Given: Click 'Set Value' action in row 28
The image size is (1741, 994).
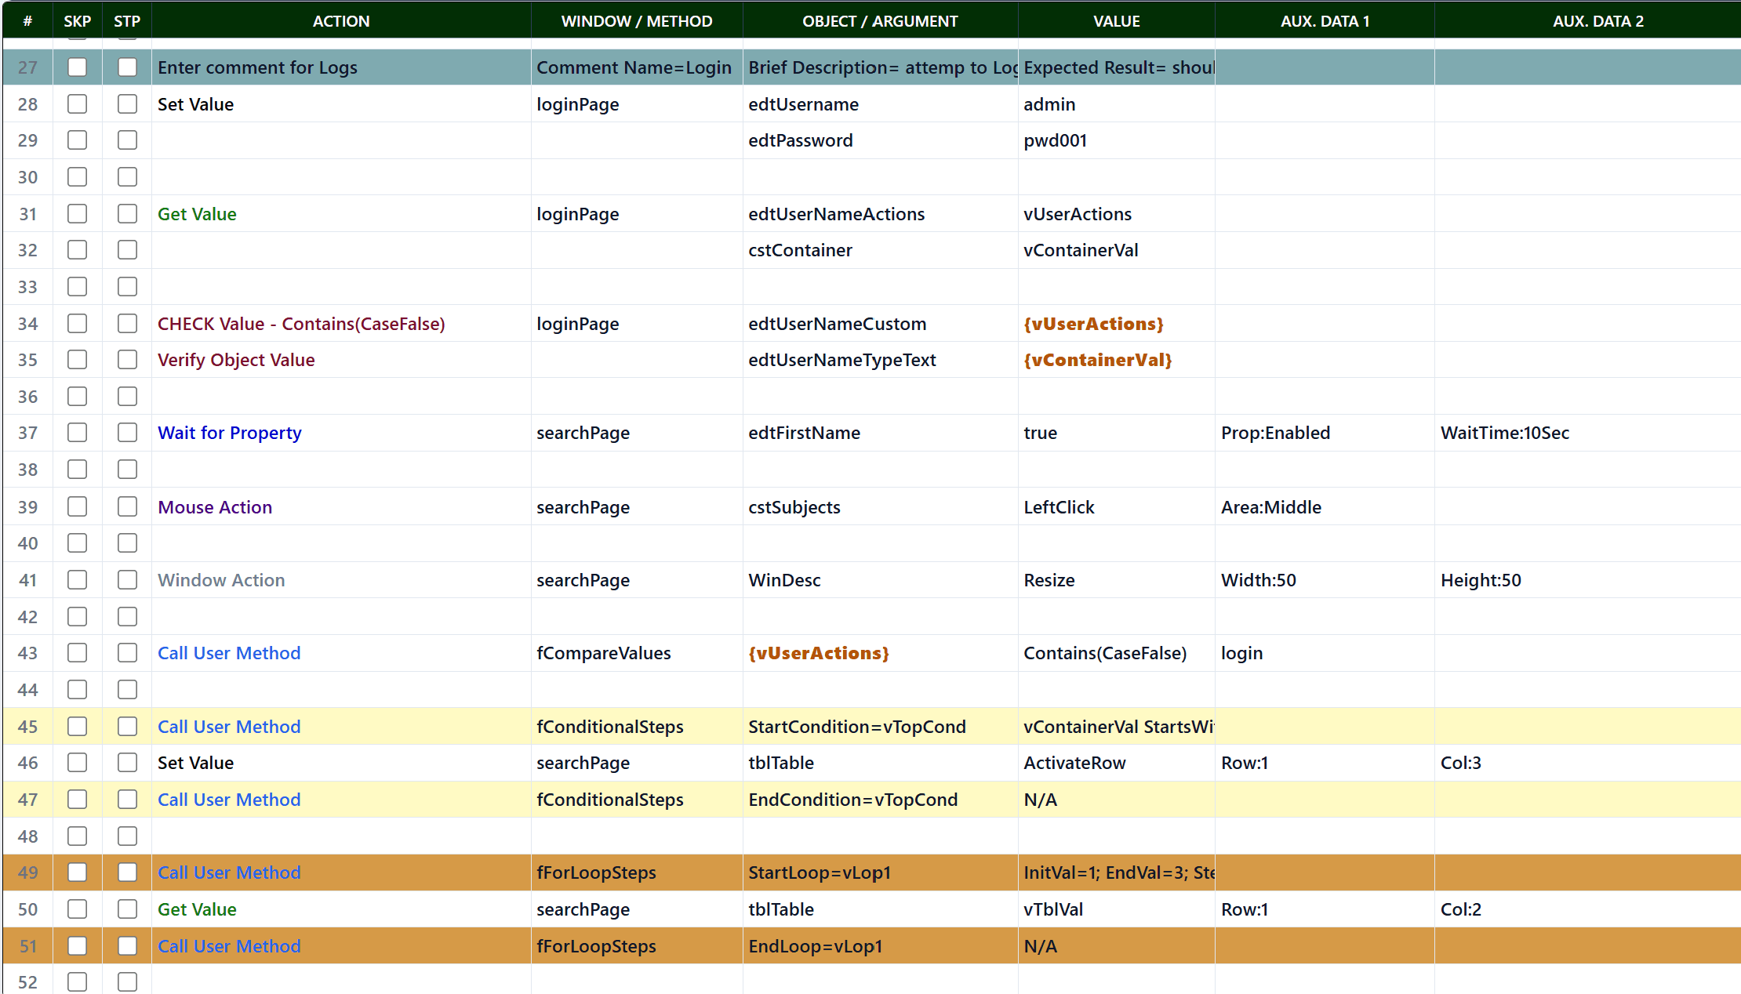Looking at the screenshot, I should (341, 104).
